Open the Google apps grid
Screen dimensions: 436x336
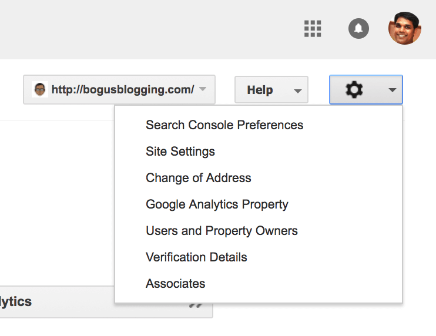coord(313,28)
